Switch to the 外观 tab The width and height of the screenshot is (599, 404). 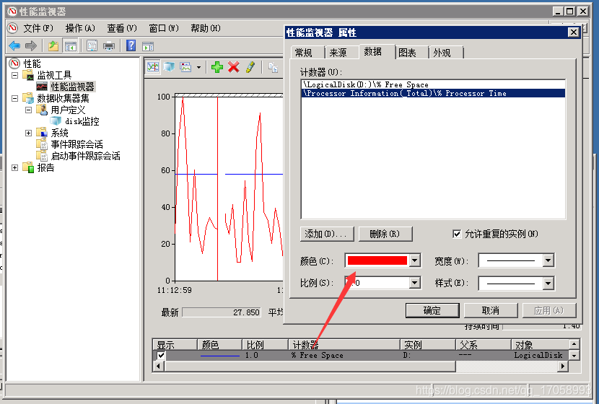click(x=445, y=53)
